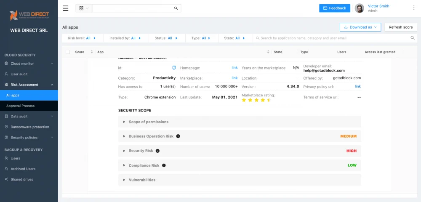
Task: Expand Scope of permissions section
Action: coord(240,122)
